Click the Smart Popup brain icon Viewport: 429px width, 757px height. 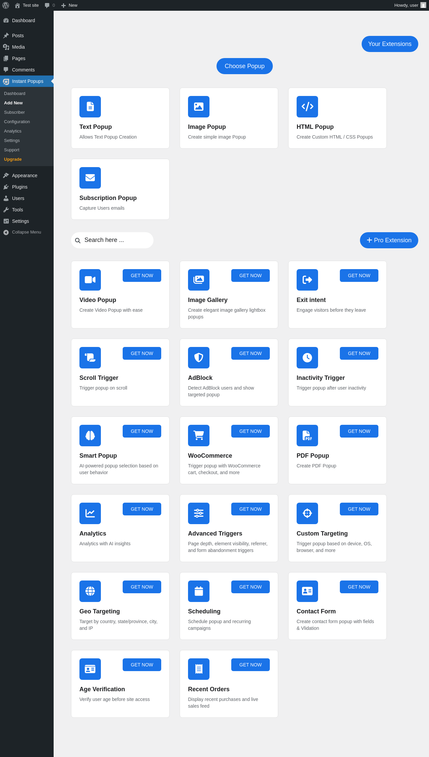pos(90,436)
